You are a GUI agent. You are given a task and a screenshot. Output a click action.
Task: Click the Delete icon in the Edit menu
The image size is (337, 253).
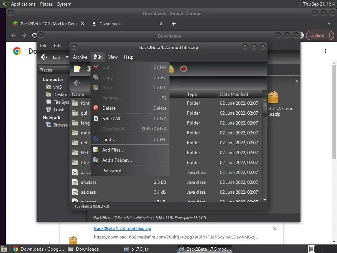96,108
